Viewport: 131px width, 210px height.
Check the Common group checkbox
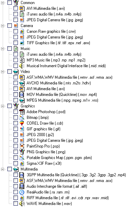[10, 3]
